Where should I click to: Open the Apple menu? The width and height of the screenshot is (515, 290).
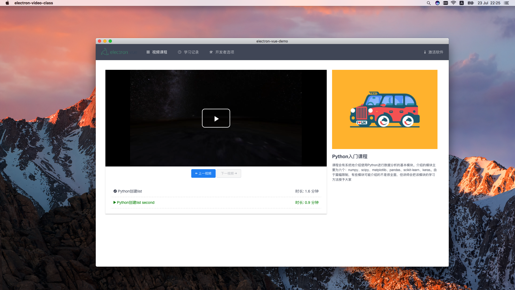[x=7, y=3]
